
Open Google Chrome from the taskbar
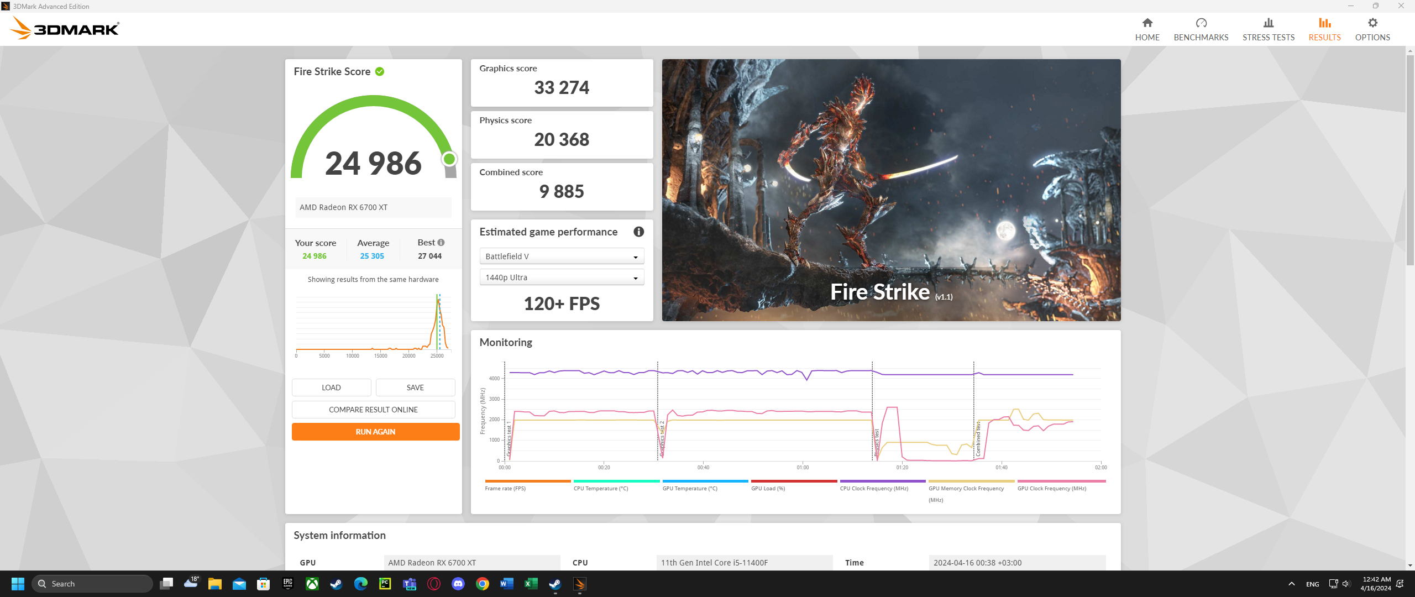tap(483, 584)
